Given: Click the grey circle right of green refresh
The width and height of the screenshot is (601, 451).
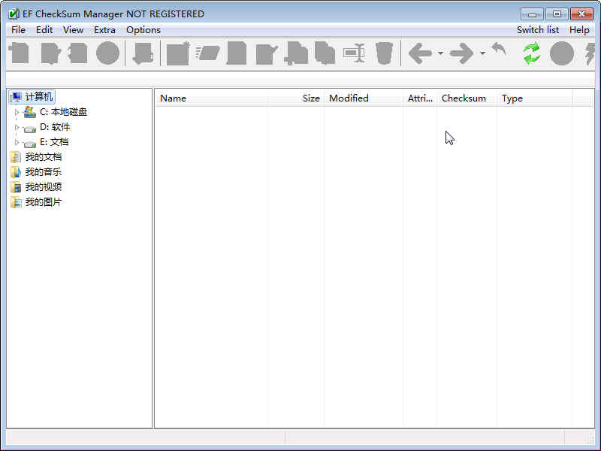Looking at the screenshot, I should [562, 53].
